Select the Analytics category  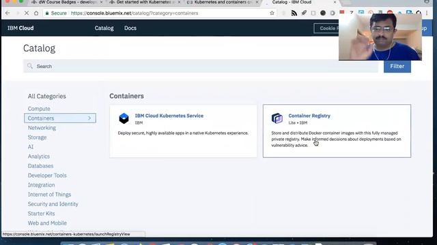39,157
